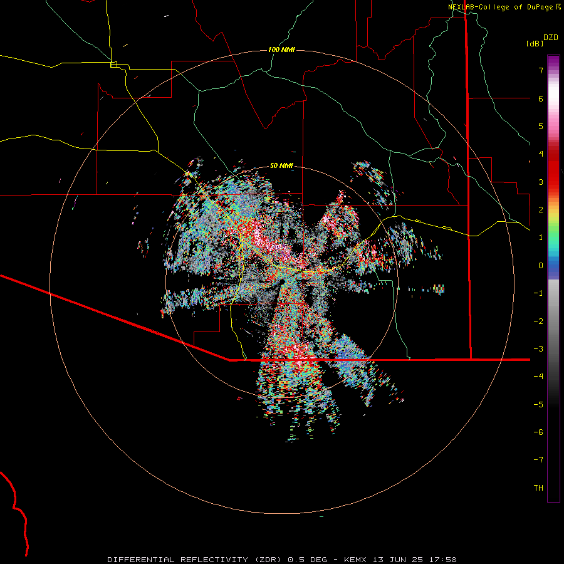Click the purple top of the color bar
Image resolution: width=564 pixels, height=564 pixels.
553,61
